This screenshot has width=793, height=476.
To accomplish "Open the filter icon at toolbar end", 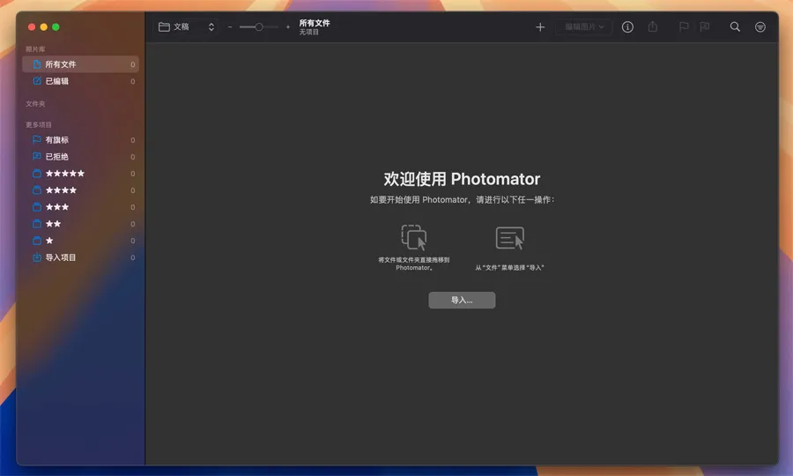I will click(x=760, y=27).
